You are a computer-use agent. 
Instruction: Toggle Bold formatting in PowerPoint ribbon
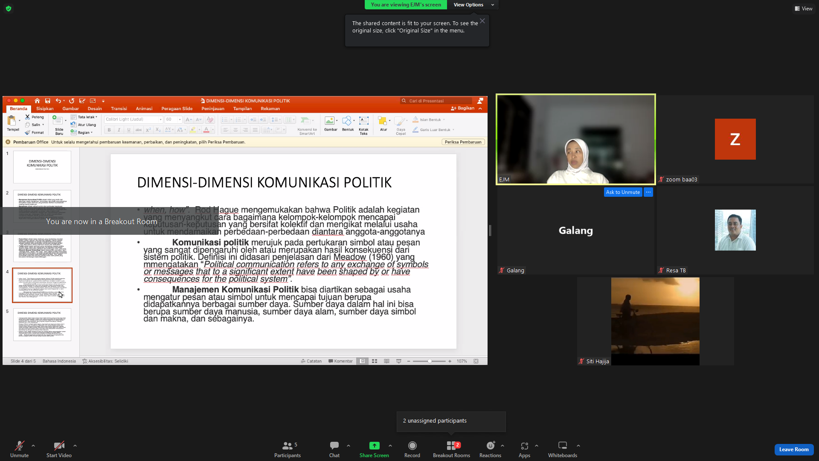(109, 130)
